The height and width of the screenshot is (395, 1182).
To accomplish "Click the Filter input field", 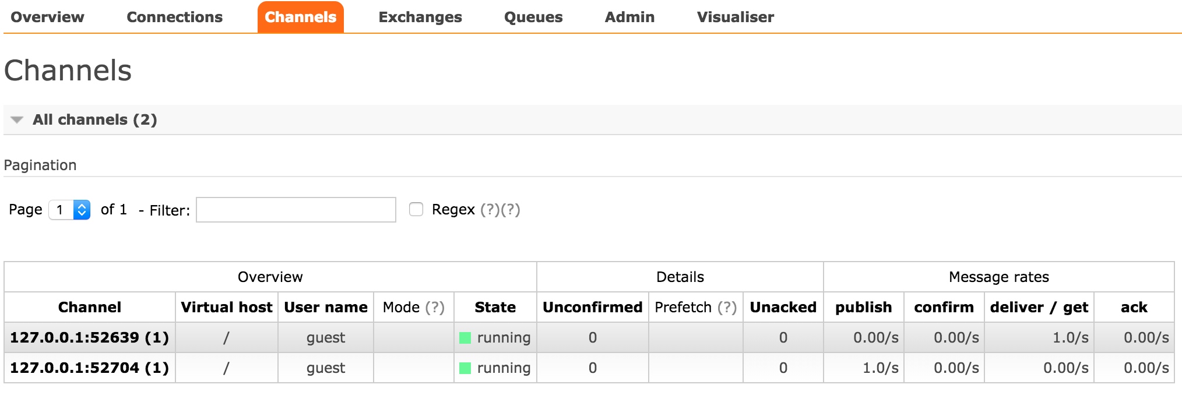I will pos(296,210).
